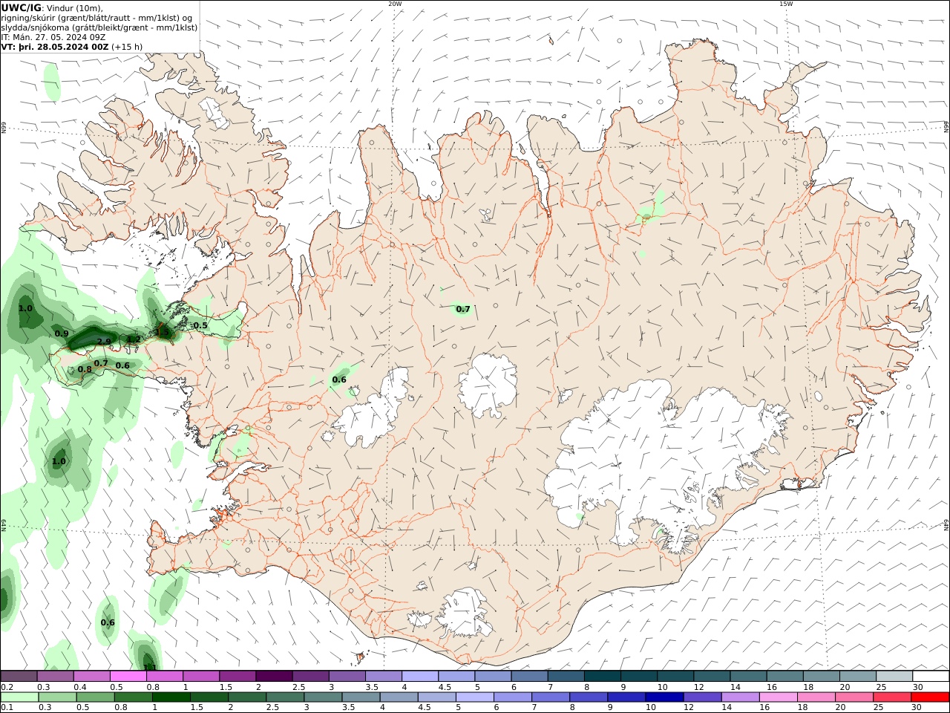Click the red 30 swatch in the lower legend row
This screenshot has width=950, height=713.
[x=929, y=697]
